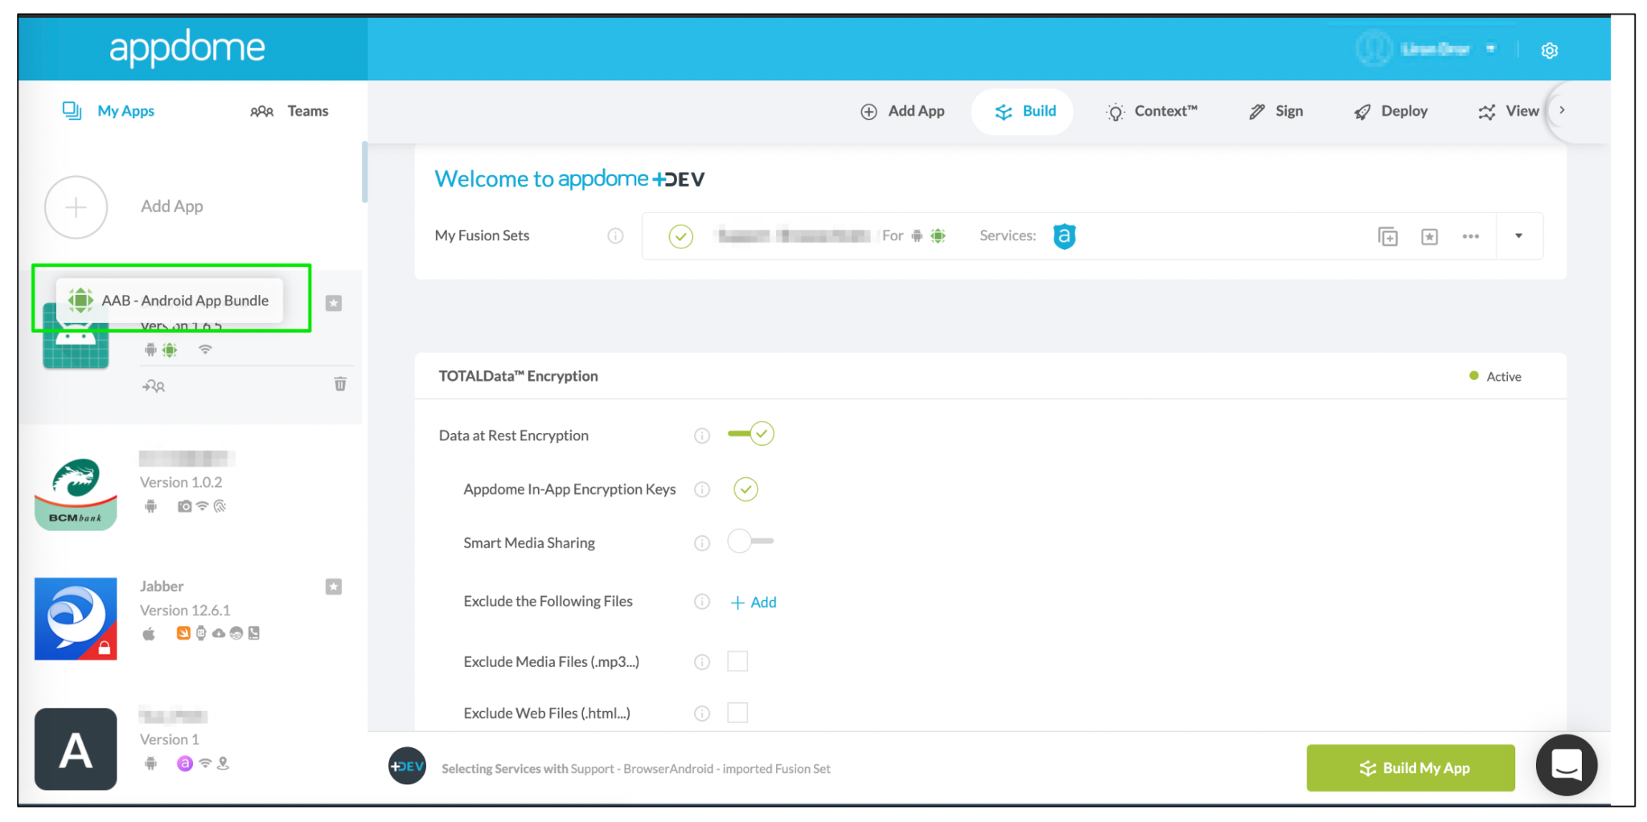Click the Intercom chat bubble icon
The width and height of the screenshot is (1647, 822).
point(1566,765)
